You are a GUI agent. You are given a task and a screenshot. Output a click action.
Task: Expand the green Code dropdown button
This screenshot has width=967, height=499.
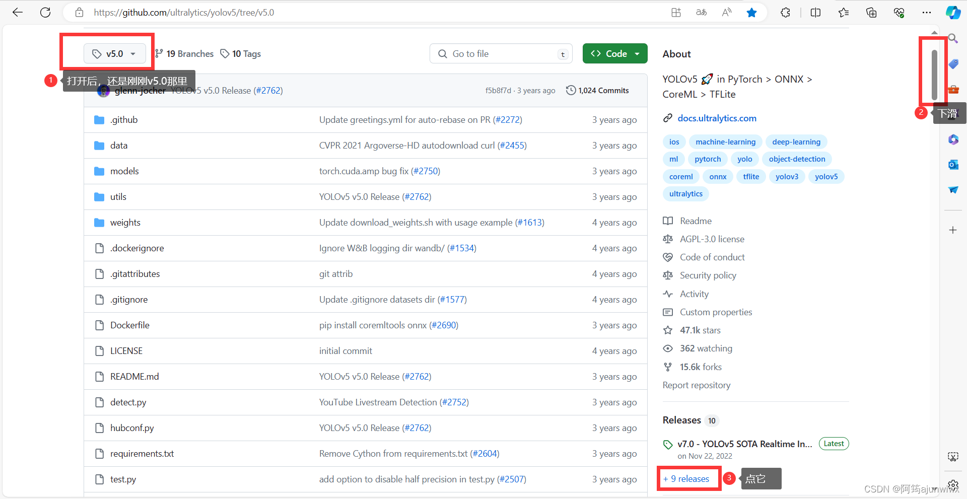[x=615, y=54]
